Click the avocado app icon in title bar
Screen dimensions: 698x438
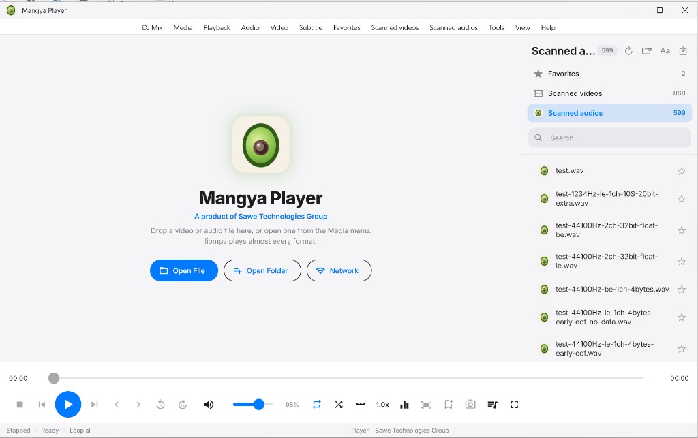click(11, 10)
